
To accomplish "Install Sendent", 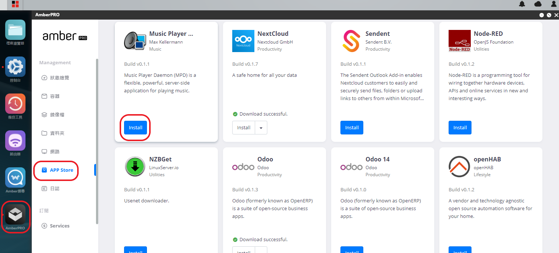I will tap(352, 127).
